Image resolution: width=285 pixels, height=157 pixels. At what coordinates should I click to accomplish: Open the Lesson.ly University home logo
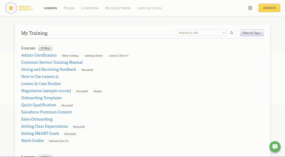coord(19,8)
